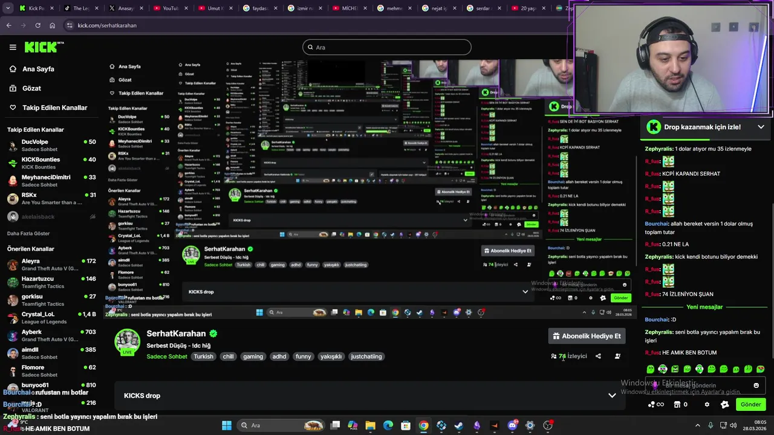Open Microsoft Edge from the taskbar
Image resolution: width=774 pixels, height=435 pixels.
tap(388, 425)
